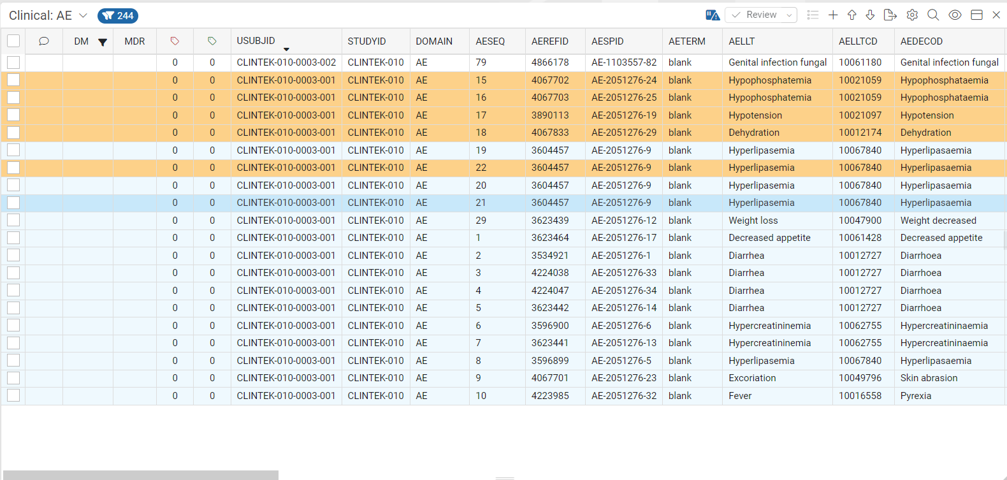Open the gear settings icon

pyautogui.click(x=912, y=15)
